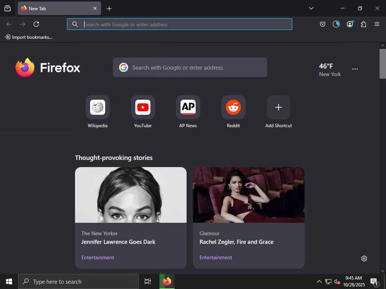Open the new tab customize gear icon
Viewport: 386px width, 289px height.
[364, 259]
